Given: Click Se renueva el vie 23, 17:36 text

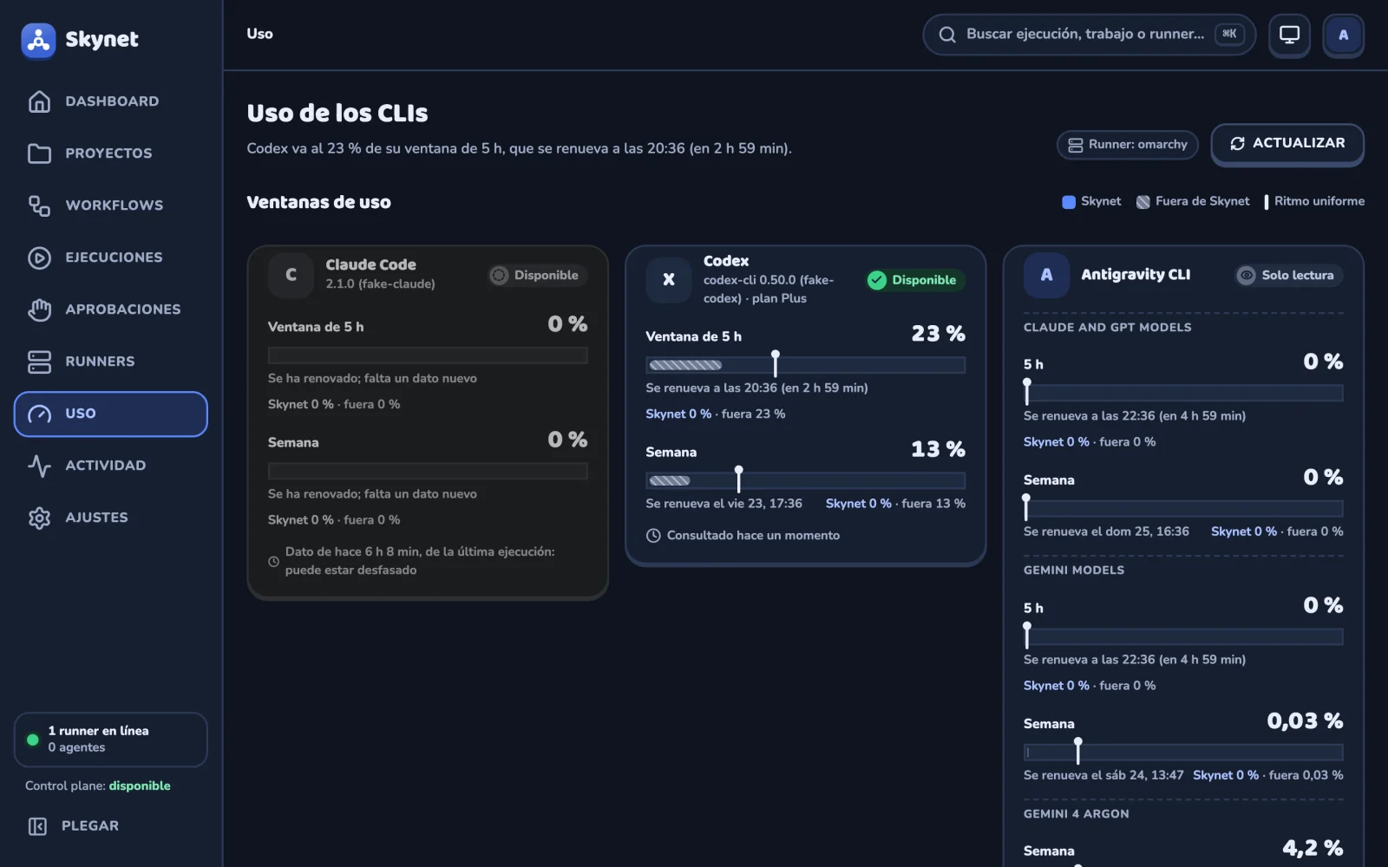Looking at the screenshot, I should 723,504.
